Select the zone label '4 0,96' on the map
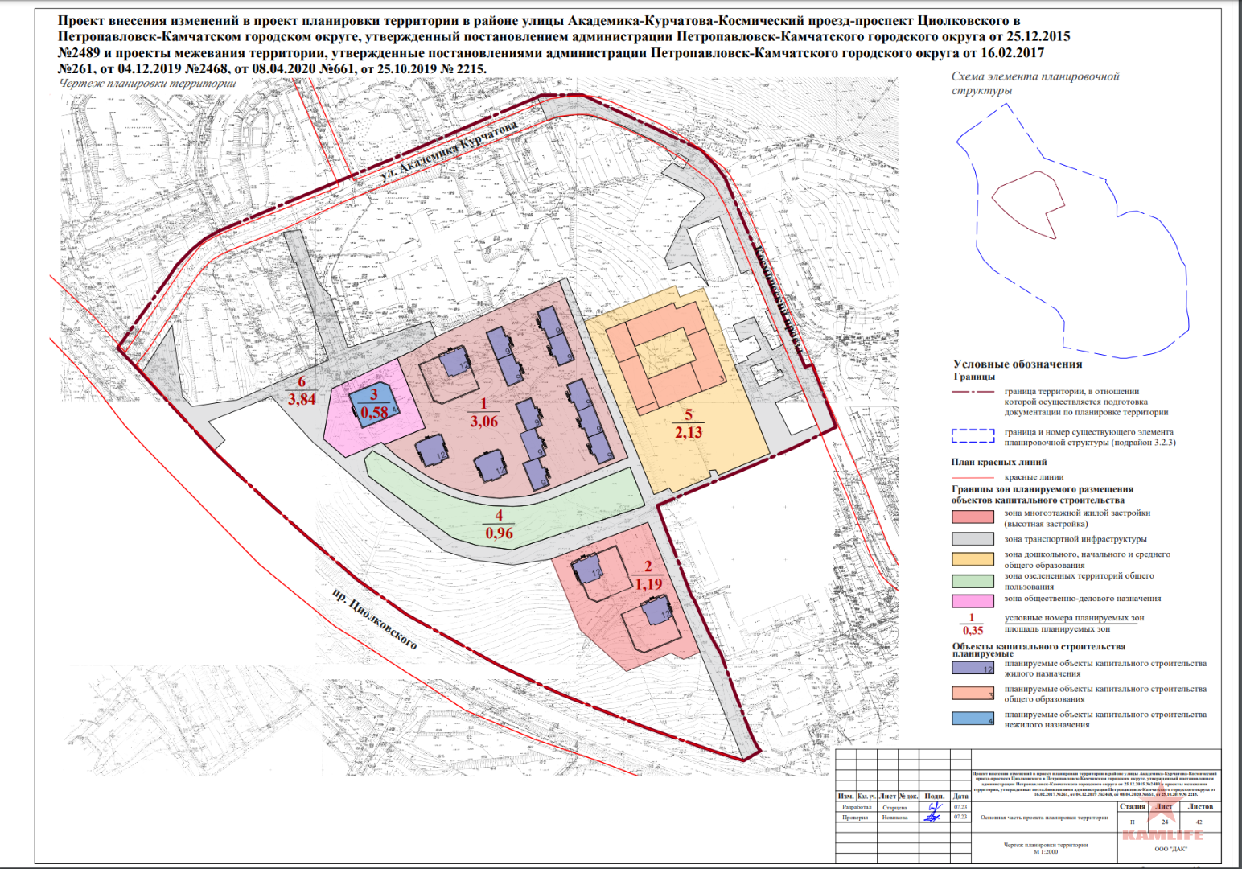Image resolution: width=1242 pixels, height=869 pixels. pyautogui.click(x=499, y=524)
